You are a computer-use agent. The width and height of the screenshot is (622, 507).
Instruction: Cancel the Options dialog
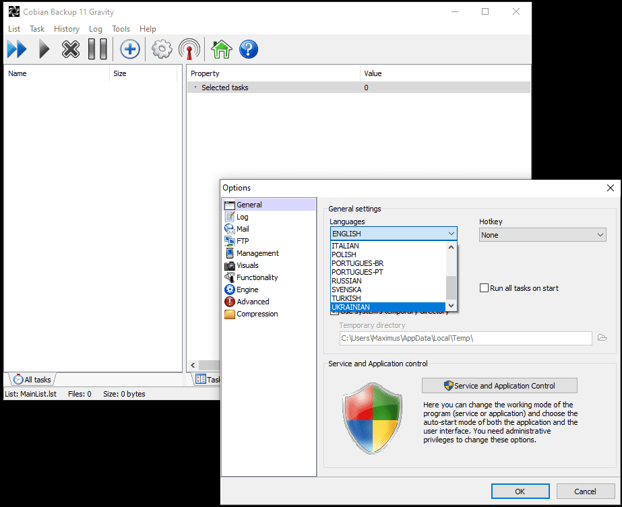click(x=585, y=491)
